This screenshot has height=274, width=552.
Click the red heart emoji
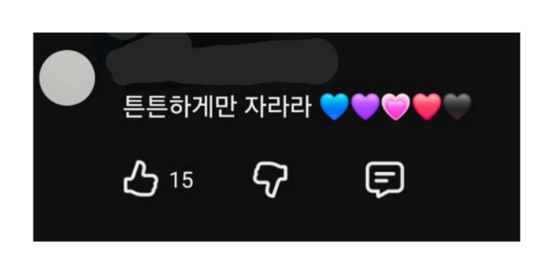pyautogui.click(x=427, y=106)
